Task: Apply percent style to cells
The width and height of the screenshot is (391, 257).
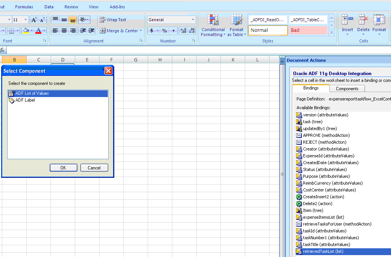Action: (x=164, y=31)
